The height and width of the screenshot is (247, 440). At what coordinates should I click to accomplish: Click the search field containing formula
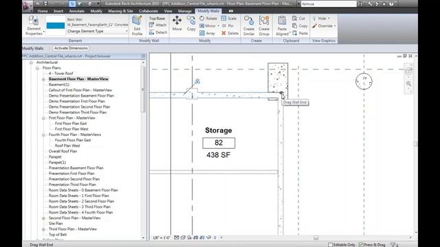click(x=329, y=4)
